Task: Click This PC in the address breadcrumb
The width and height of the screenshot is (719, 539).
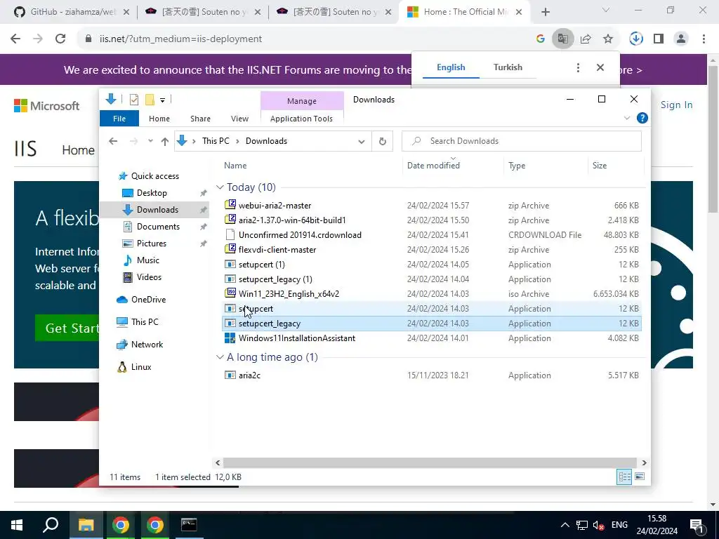Action: pos(216,141)
